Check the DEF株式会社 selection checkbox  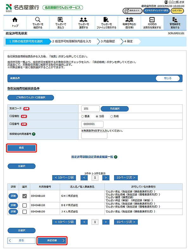pos(24,205)
